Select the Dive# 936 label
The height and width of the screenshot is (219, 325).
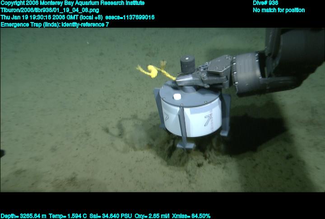click(x=265, y=3)
